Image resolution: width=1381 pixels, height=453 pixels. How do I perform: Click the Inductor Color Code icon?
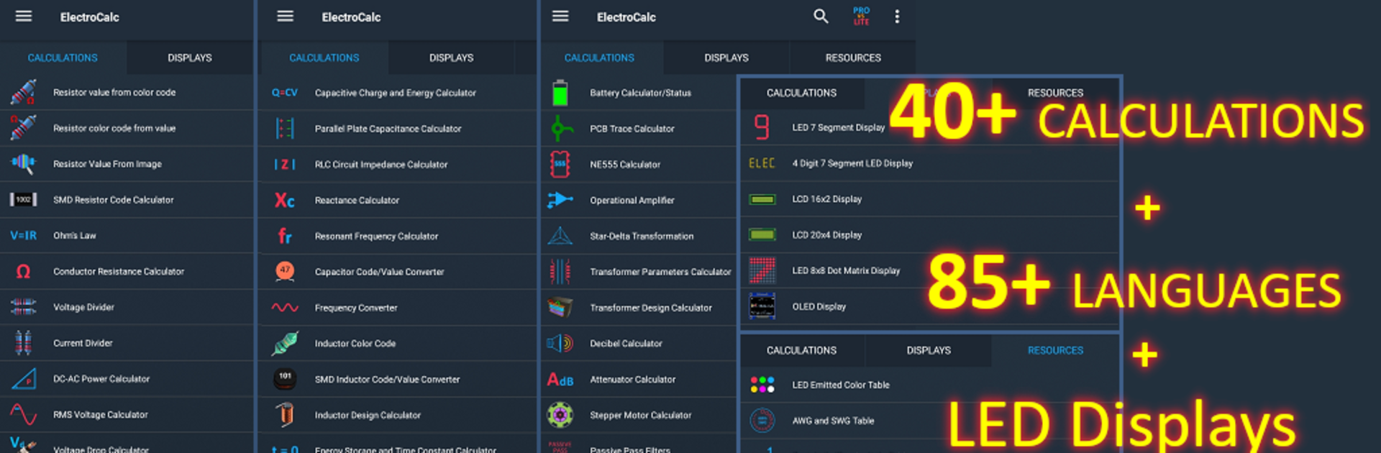point(285,343)
